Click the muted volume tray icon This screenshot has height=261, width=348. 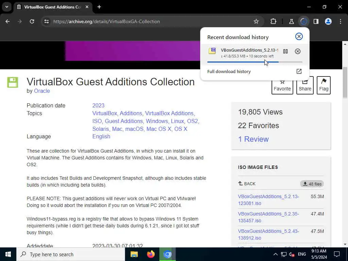(292, 254)
